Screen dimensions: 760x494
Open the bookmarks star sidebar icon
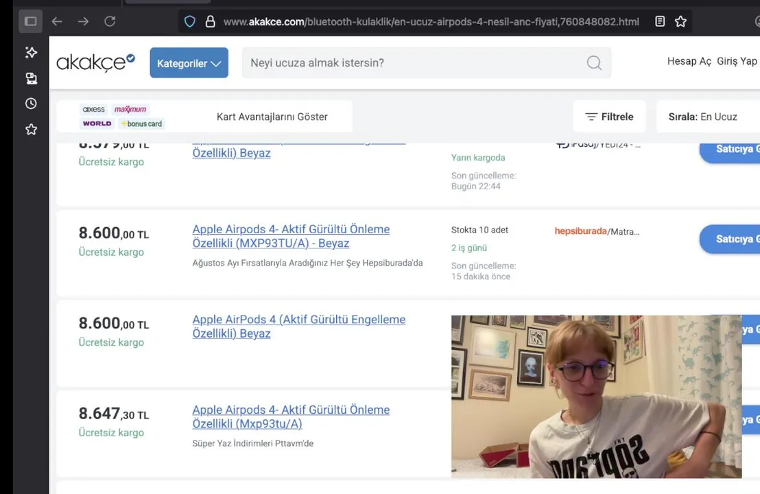[31, 130]
